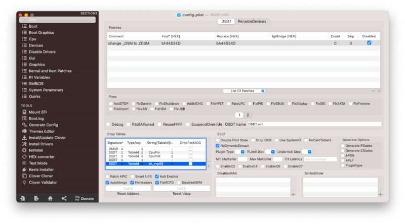Switch to the RenameDevices tab
Image resolution: width=405 pixels, height=224 pixels.
pyautogui.click(x=252, y=21)
